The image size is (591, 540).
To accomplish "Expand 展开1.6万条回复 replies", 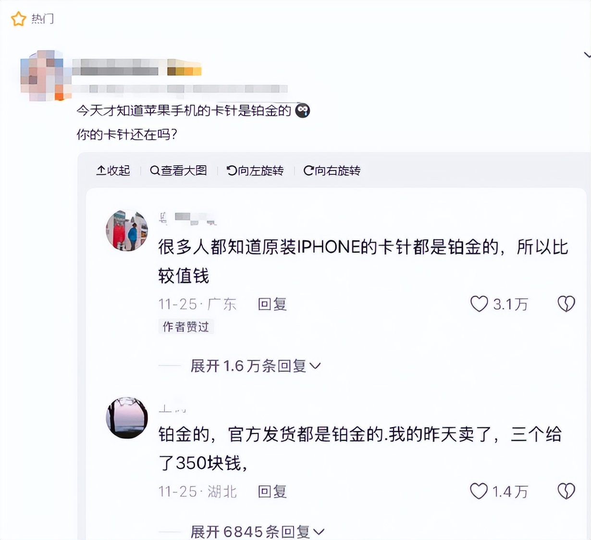I will 256,366.
